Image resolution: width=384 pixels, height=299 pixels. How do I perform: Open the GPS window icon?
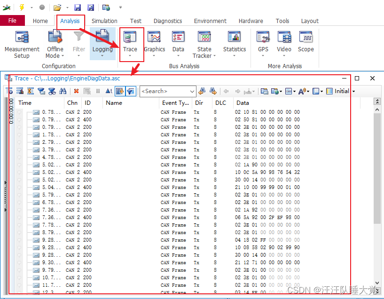(263, 37)
